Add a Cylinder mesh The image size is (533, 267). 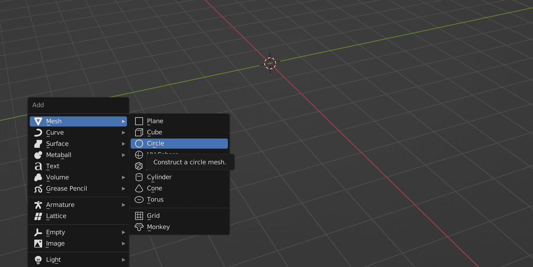179,177
